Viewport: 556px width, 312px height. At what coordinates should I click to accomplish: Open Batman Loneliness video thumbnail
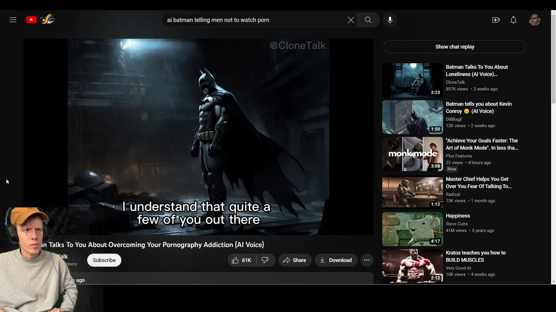[x=413, y=80]
